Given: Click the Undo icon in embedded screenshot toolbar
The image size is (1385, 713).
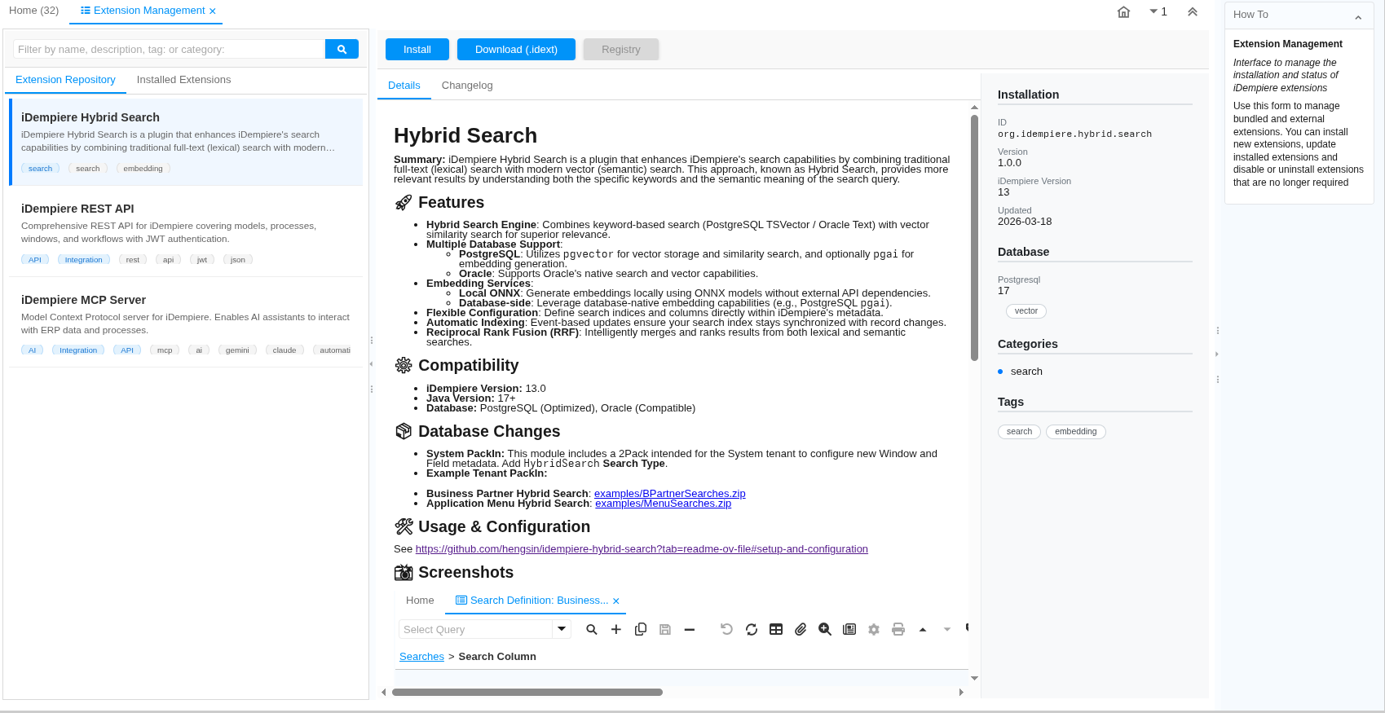Looking at the screenshot, I should tap(727, 629).
